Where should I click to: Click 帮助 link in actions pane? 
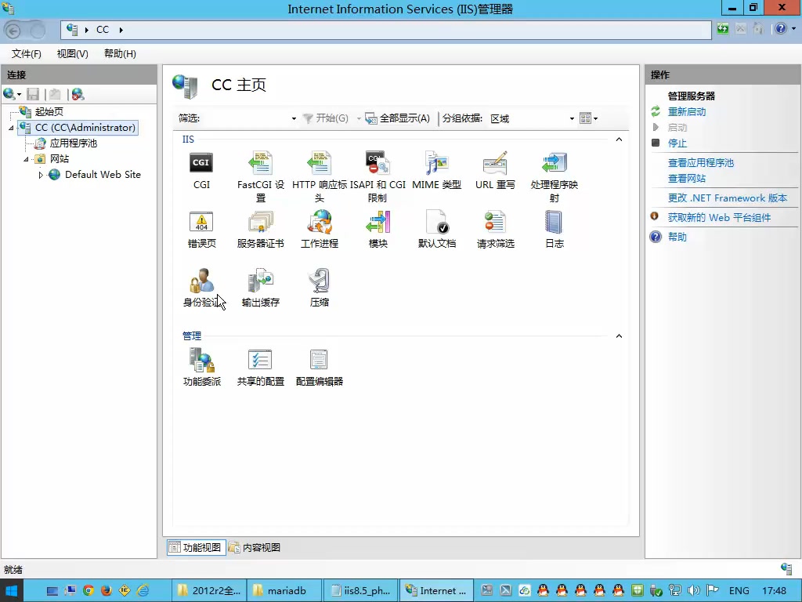677,237
